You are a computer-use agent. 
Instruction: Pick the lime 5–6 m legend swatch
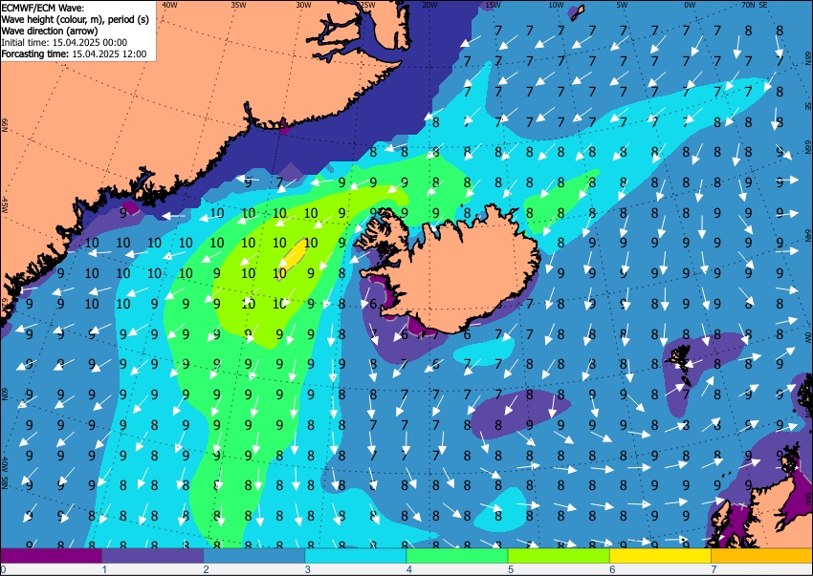point(559,556)
